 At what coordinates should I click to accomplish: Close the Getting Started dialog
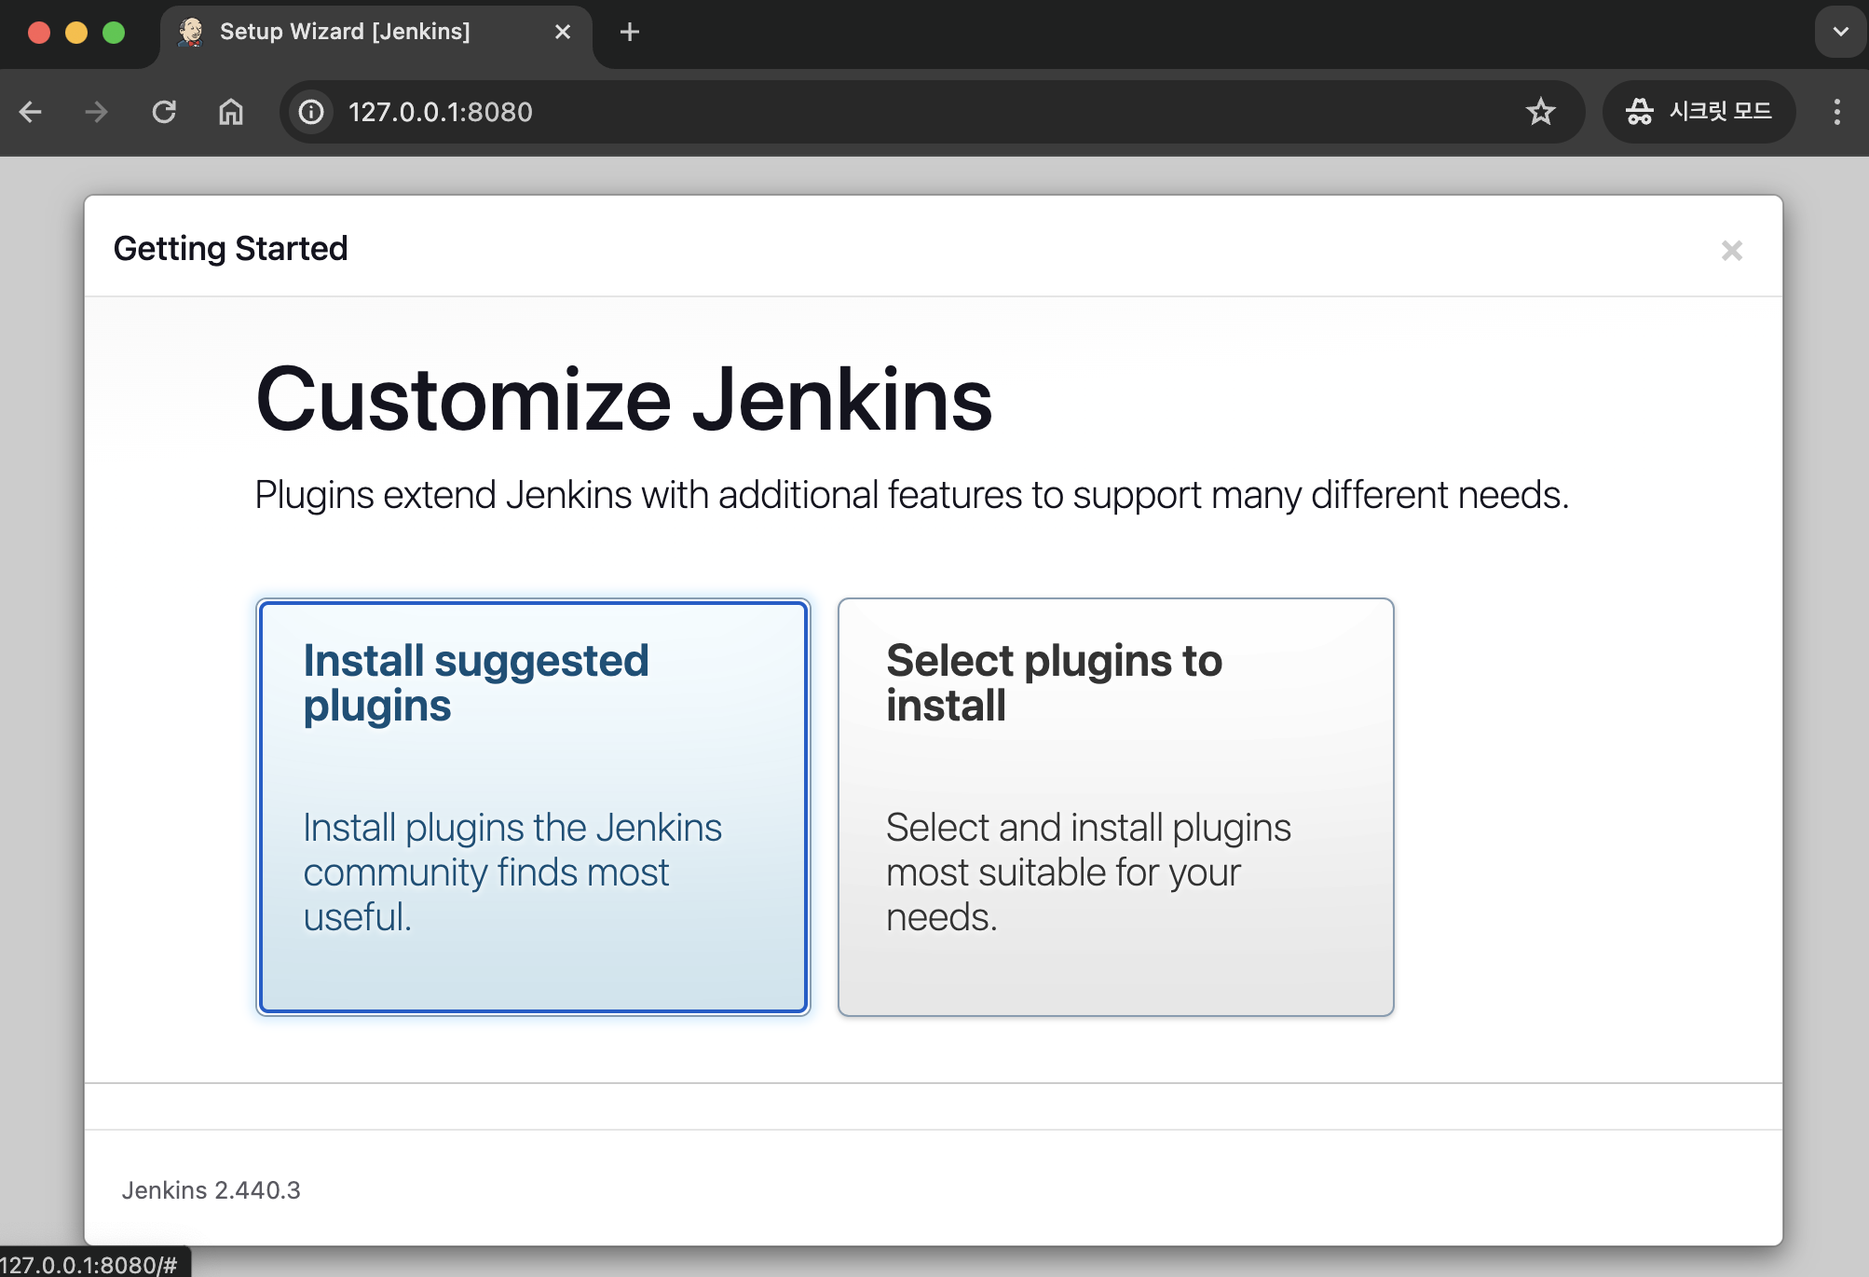click(x=1731, y=251)
